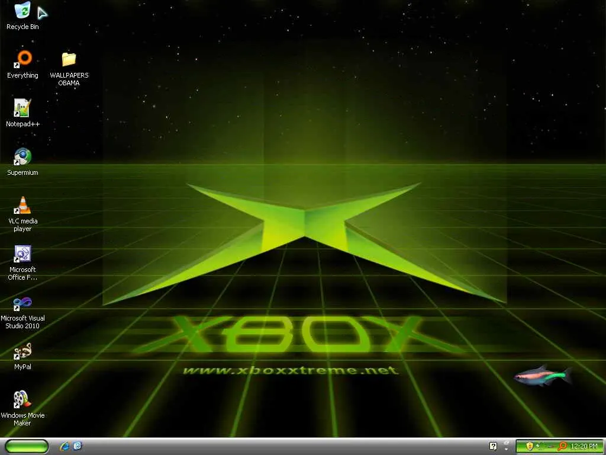The height and width of the screenshot is (455, 606).
Task: Click the 12:20 PM taskbar clock
Action: pyautogui.click(x=584, y=447)
